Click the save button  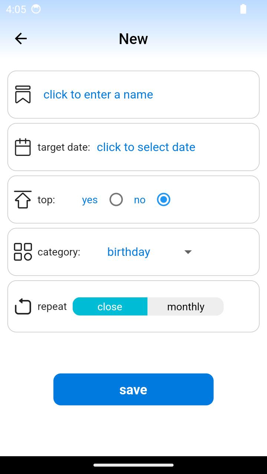coord(133,390)
